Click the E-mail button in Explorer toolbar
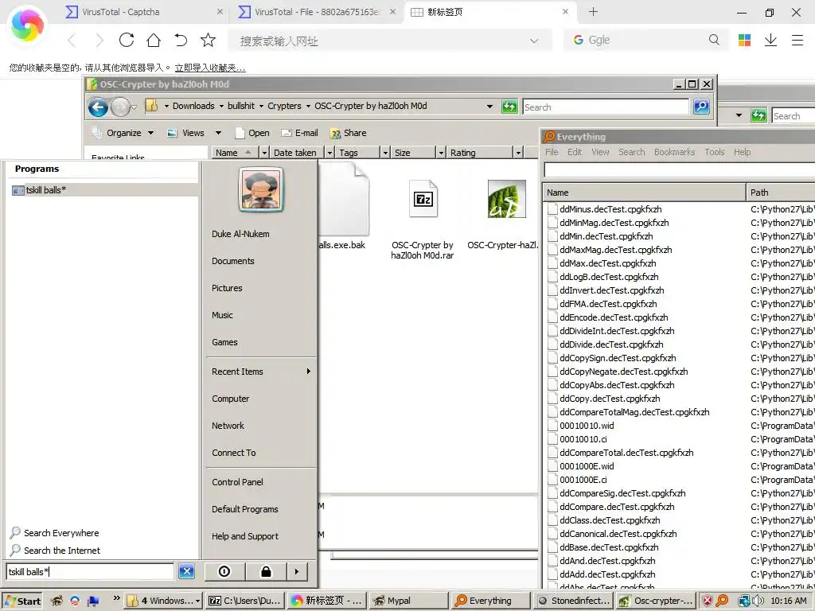 point(300,133)
